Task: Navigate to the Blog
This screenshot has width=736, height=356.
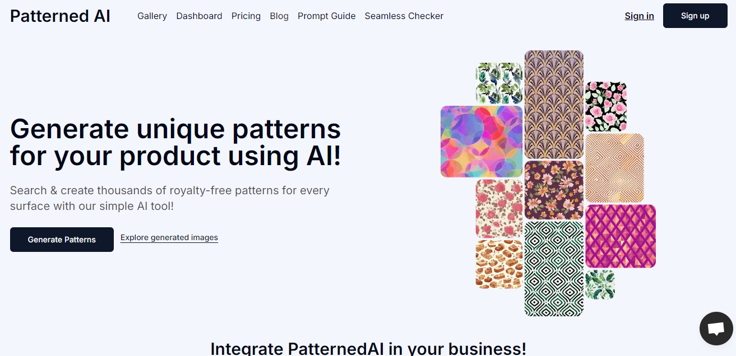Action: click(279, 16)
